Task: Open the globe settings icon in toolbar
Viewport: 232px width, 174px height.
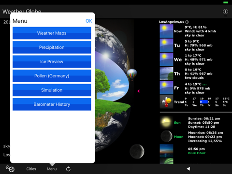Action: click(x=10, y=169)
